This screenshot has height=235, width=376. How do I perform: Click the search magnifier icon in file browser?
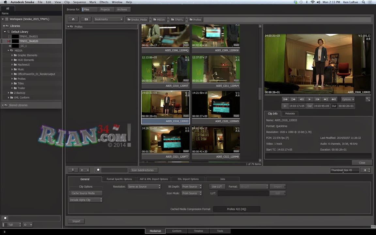click(98, 170)
